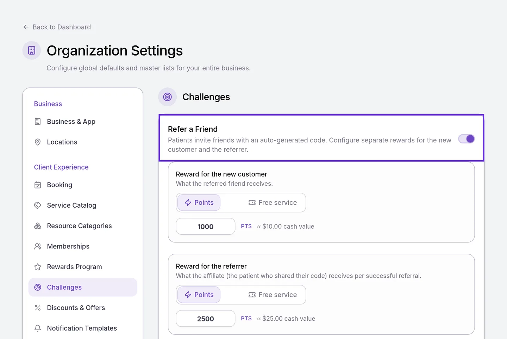Click the ≈ $10.00 cash value text
This screenshot has width=507, height=339.
click(x=286, y=227)
